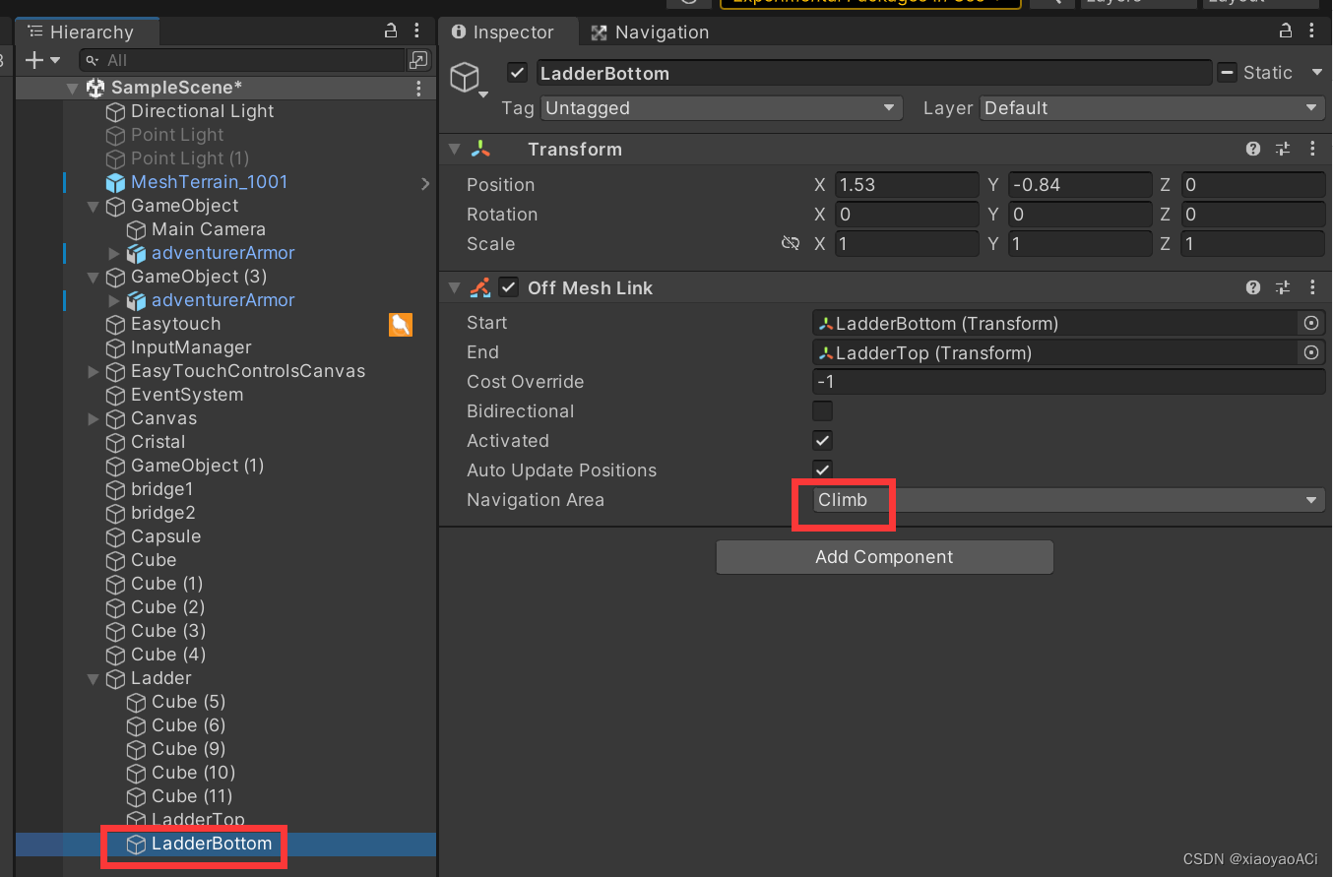
Task: Click the GameObject cube icon in Inspector
Action: click(x=465, y=76)
